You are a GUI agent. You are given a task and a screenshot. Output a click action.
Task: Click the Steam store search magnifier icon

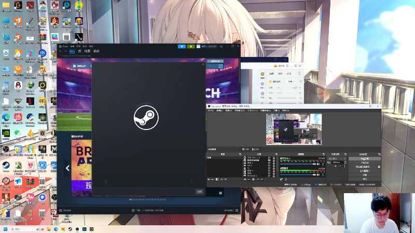pyautogui.click(x=220, y=66)
